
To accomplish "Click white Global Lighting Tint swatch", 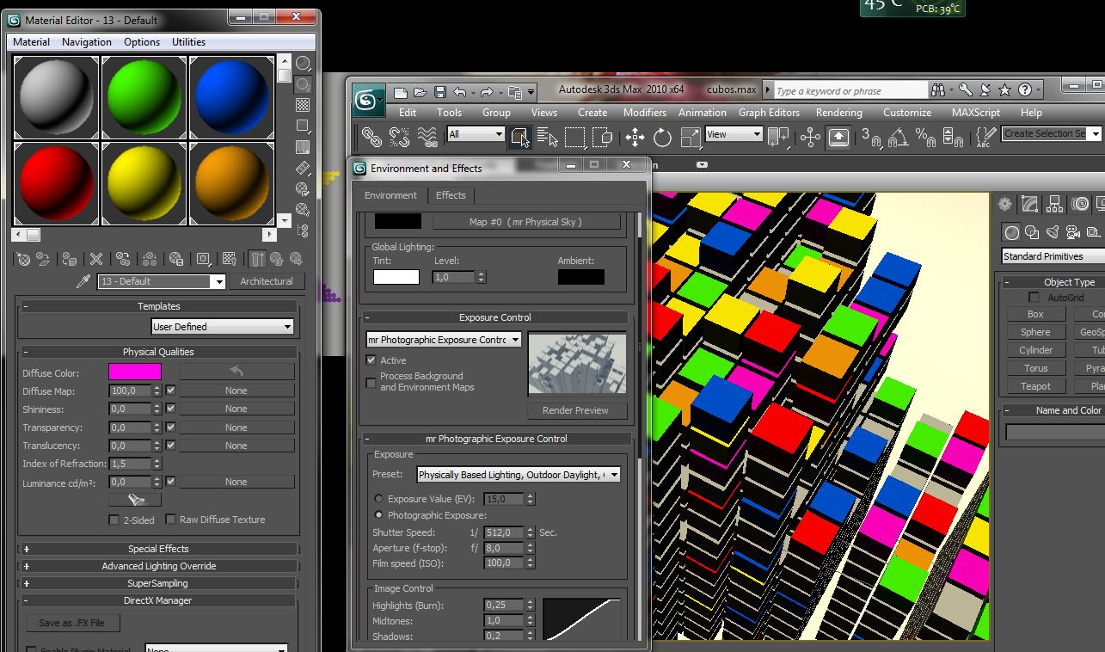I will coord(396,277).
